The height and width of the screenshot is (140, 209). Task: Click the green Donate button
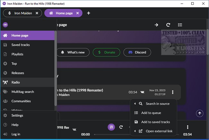(x=106, y=52)
